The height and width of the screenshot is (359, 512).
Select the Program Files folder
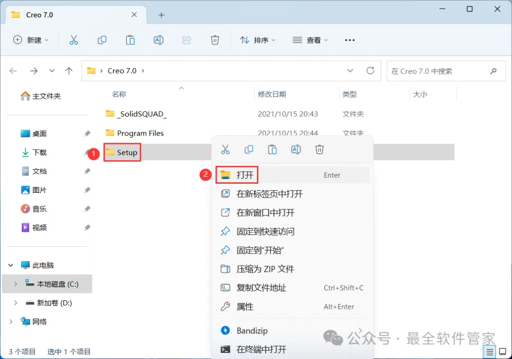pyautogui.click(x=140, y=133)
